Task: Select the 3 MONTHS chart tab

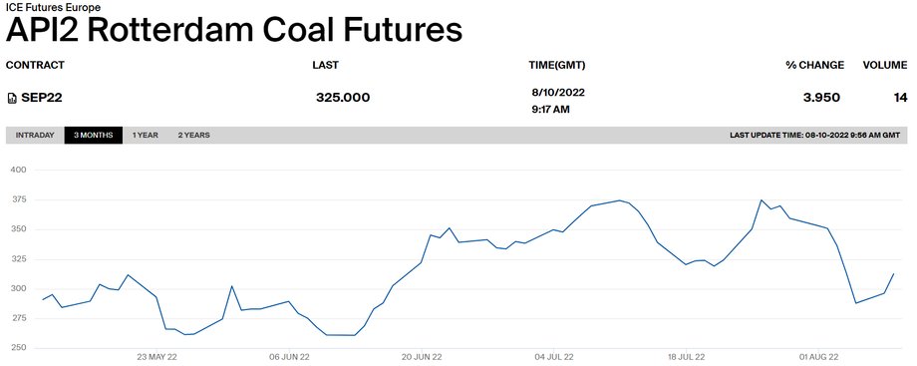Action: coord(94,136)
